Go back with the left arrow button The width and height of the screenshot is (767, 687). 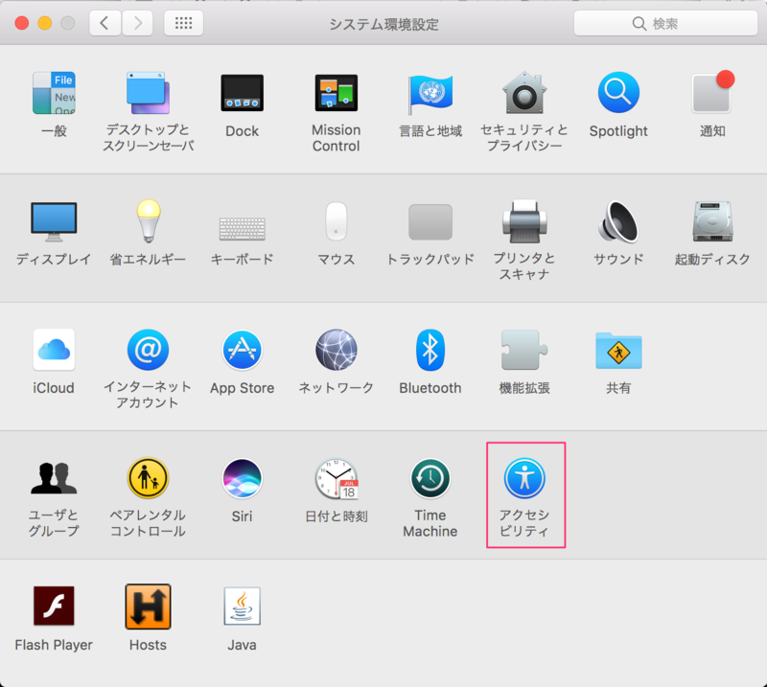coord(105,22)
